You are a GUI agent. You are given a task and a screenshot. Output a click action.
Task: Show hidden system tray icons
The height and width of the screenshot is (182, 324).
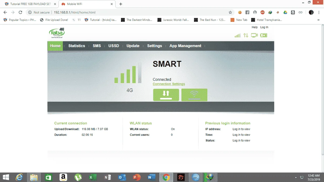tap(296, 177)
